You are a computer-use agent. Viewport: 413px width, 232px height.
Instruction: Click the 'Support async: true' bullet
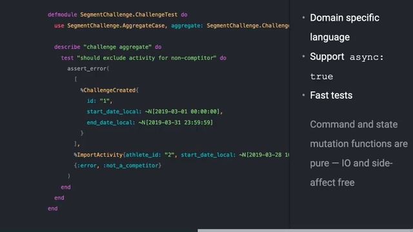pos(347,66)
